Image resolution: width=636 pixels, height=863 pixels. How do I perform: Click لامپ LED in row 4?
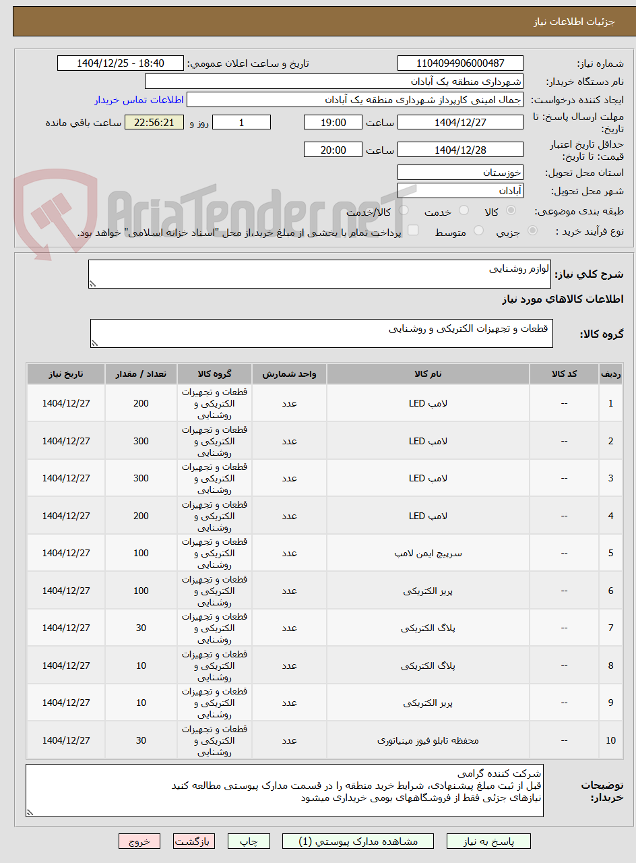coord(428,516)
